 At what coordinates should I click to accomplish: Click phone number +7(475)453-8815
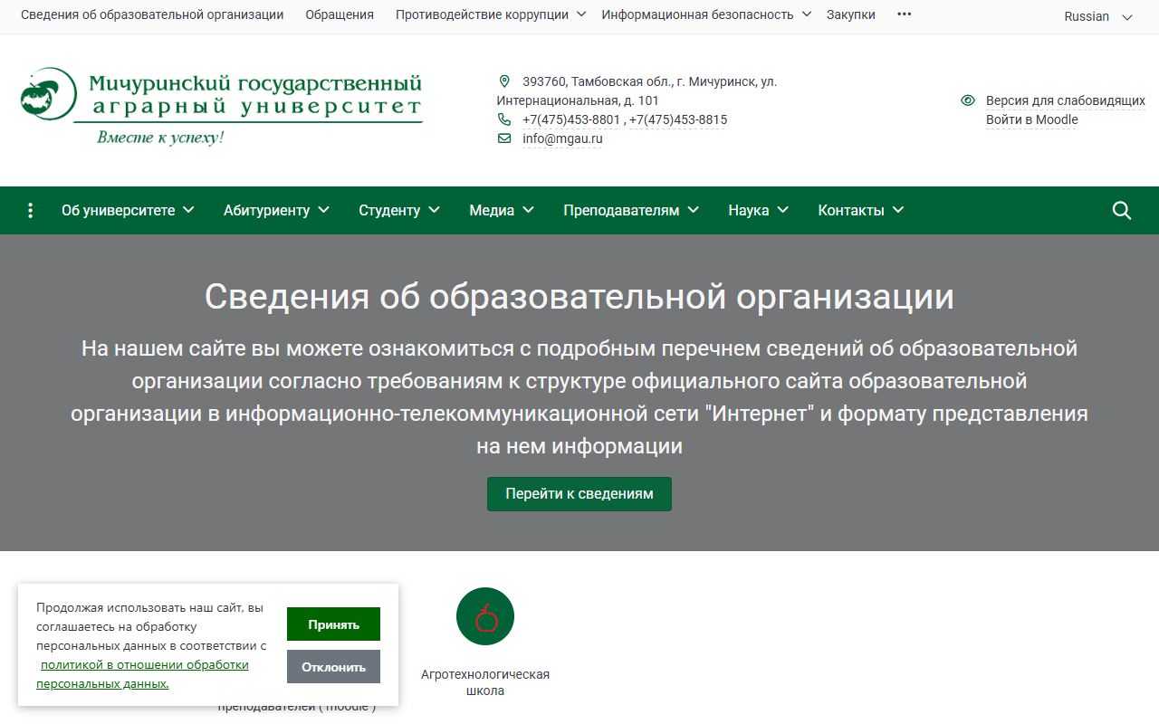(x=678, y=119)
